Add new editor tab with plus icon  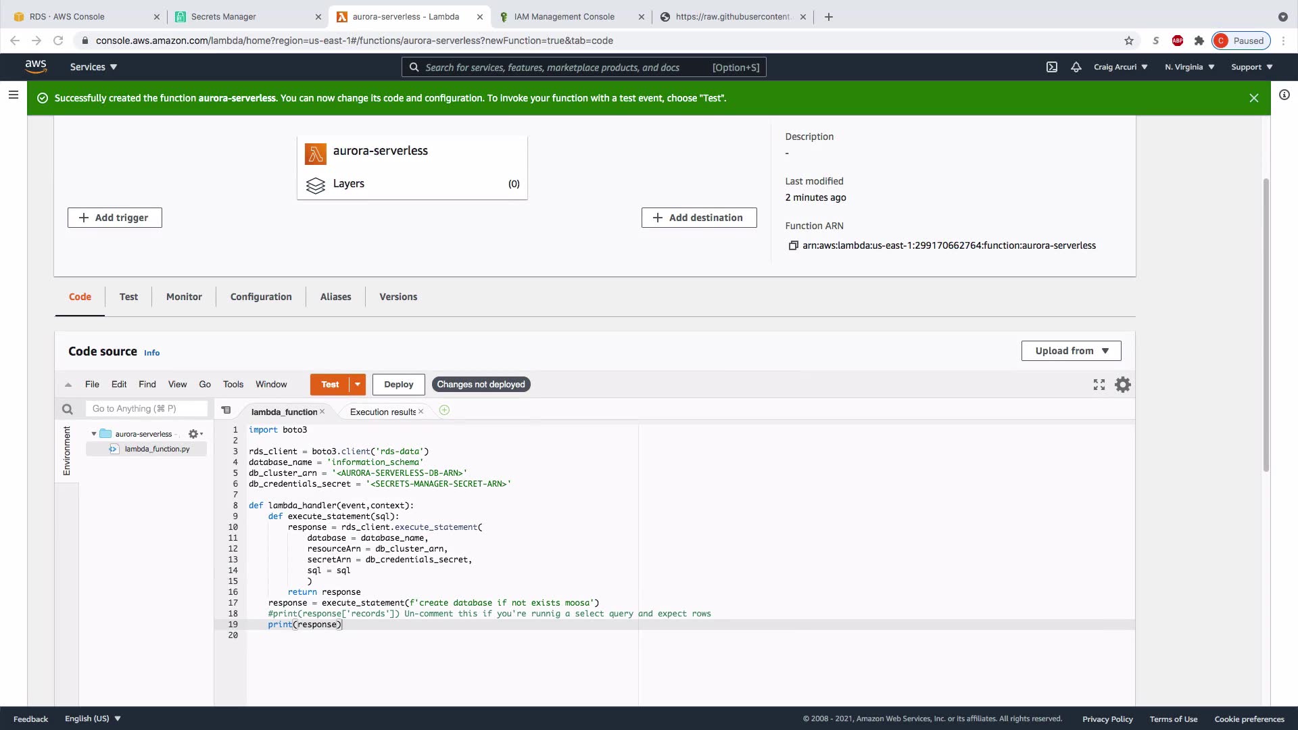[444, 410]
